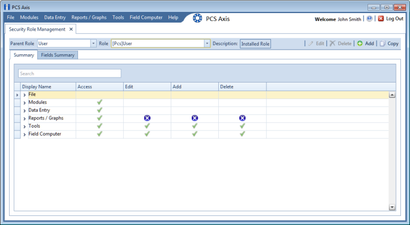Click the row selector arrow beside File
410x225 pixels.
point(18,95)
